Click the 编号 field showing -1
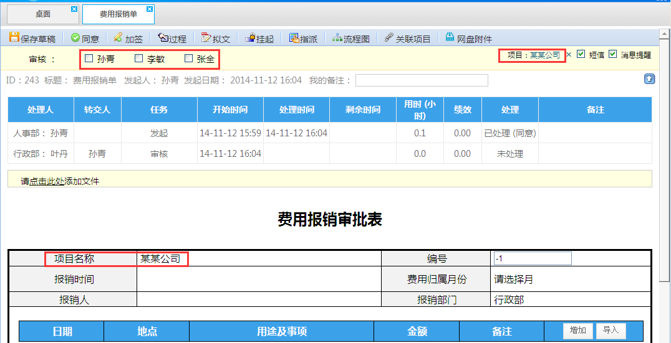The image size is (671, 343). pos(533,258)
